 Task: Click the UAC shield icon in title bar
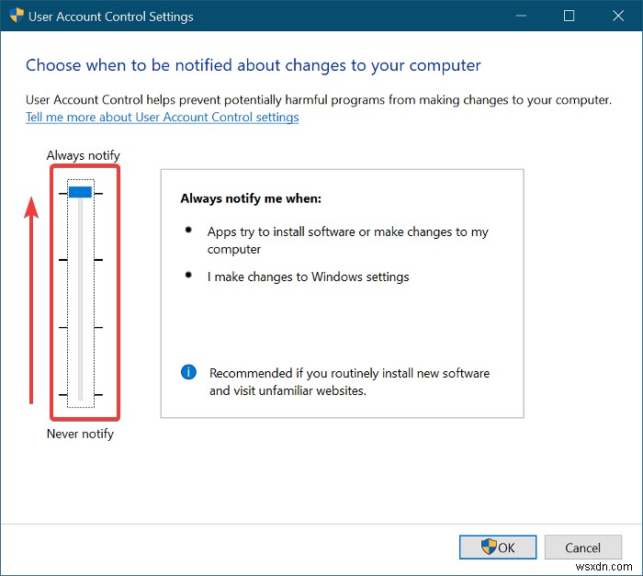pos(17,16)
